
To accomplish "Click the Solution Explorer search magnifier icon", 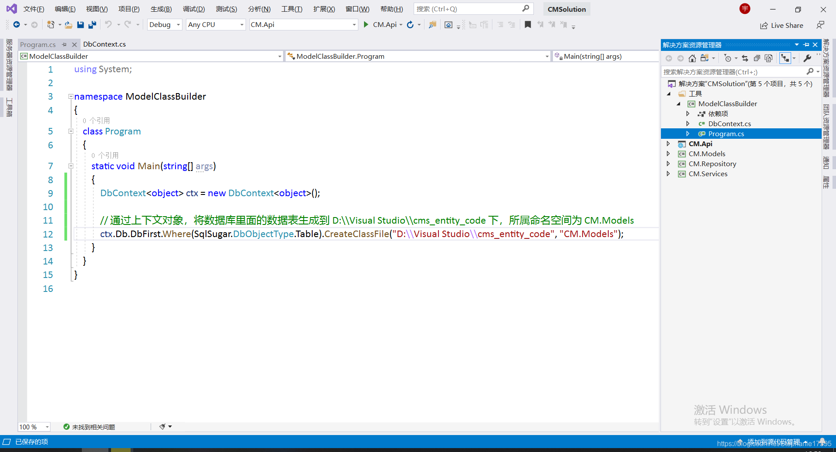I will click(x=810, y=71).
